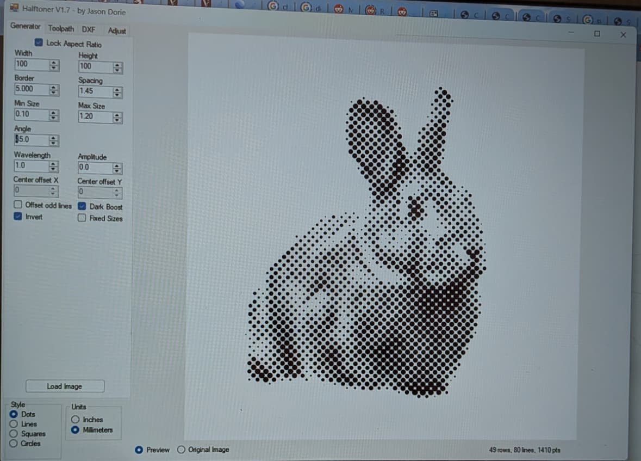This screenshot has height=461, width=641.
Task: Open the Adjust tab
Action: [116, 31]
